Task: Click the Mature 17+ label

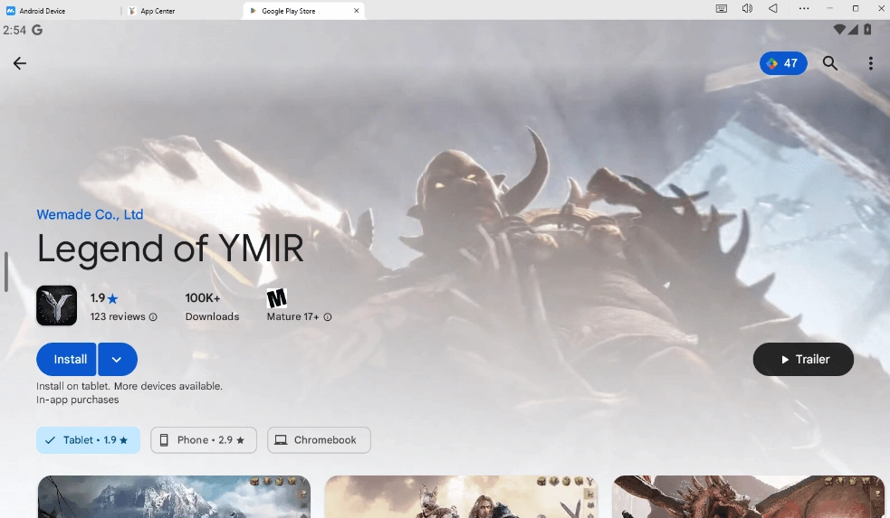Action: click(292, 316)
